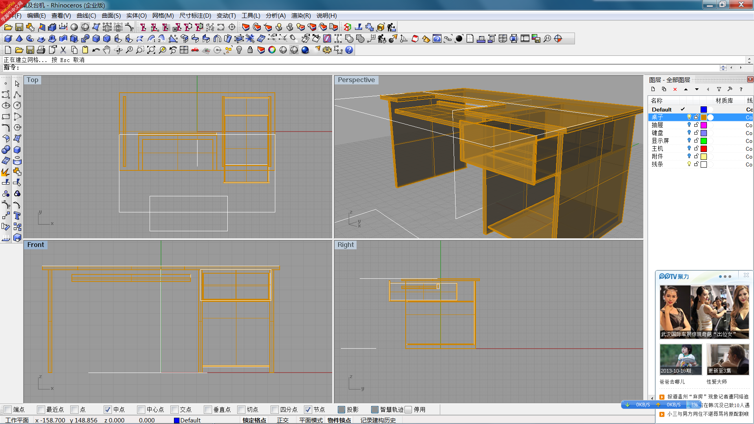The height and width of the screenshot is (424, 754).
Task: Toggle 物件锁点 osnap in status bar
Action: point(339,420)
